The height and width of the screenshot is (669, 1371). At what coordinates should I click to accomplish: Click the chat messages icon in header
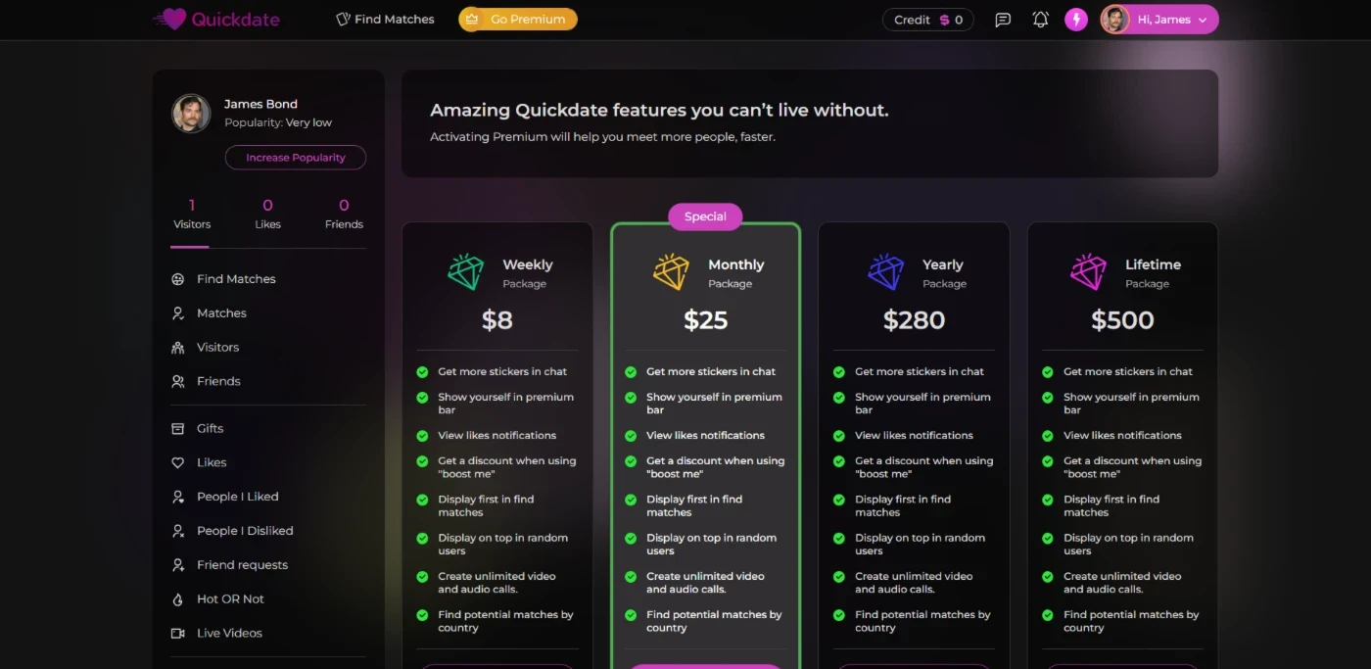coord(1003,20)
